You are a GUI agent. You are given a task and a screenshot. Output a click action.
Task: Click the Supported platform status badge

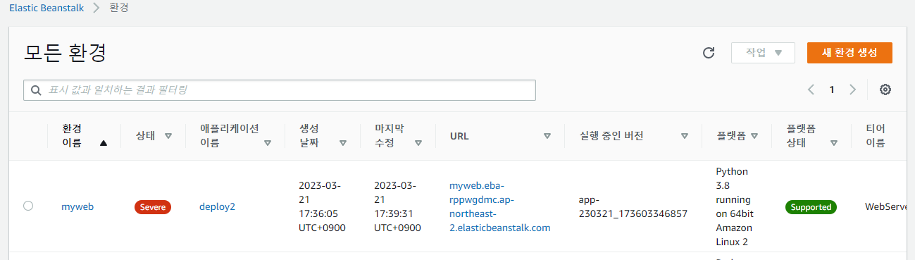811,207
